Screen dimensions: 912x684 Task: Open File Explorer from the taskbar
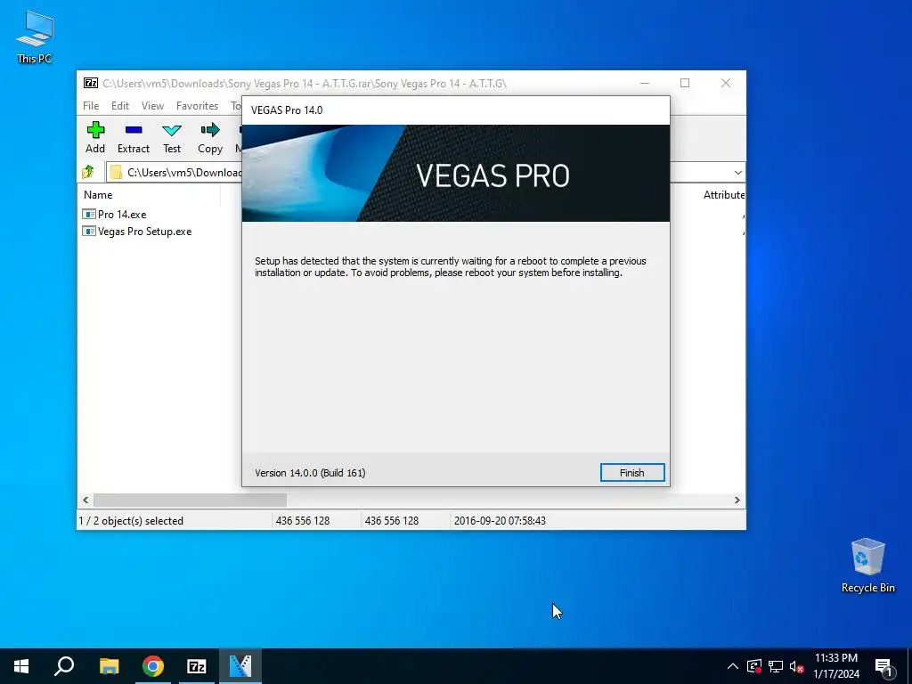pyautogui.click(x=109, y=666)
